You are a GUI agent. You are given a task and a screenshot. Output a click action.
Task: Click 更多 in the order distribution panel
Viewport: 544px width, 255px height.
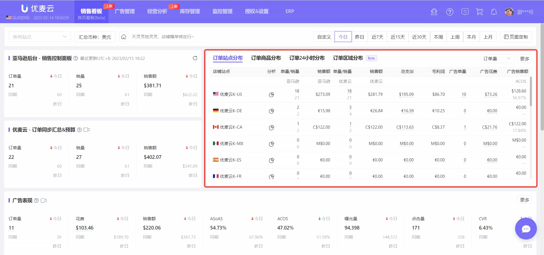[x=525, y=59]
